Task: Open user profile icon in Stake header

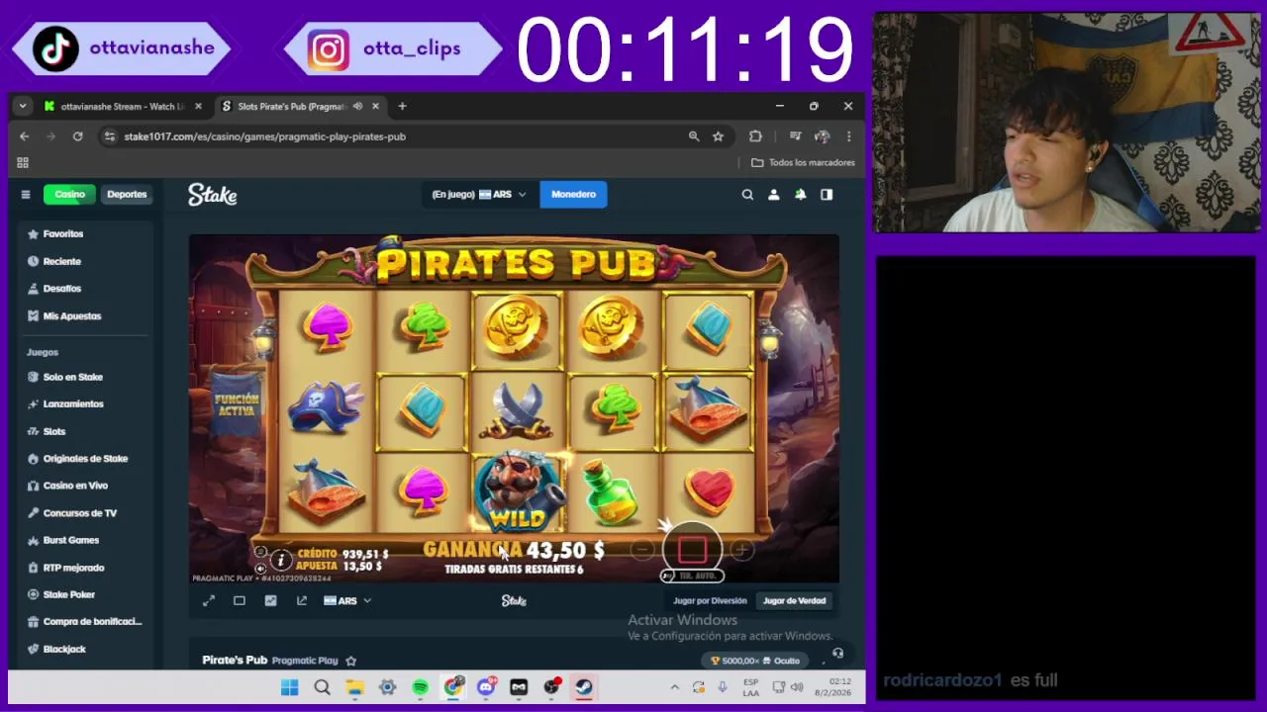Action: tap(774, 195)
